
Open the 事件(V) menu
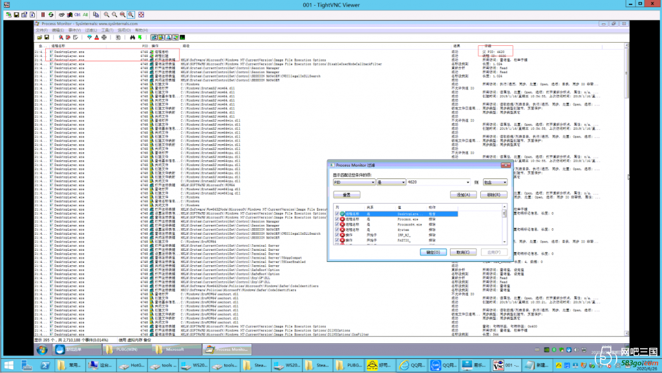point(74,30)
